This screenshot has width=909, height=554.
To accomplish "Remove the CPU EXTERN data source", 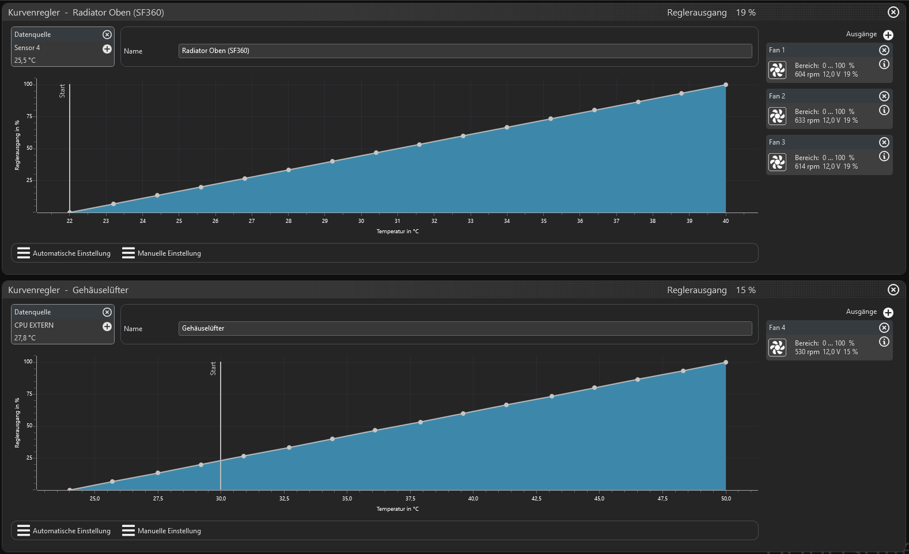I will [x=107, y=312].
